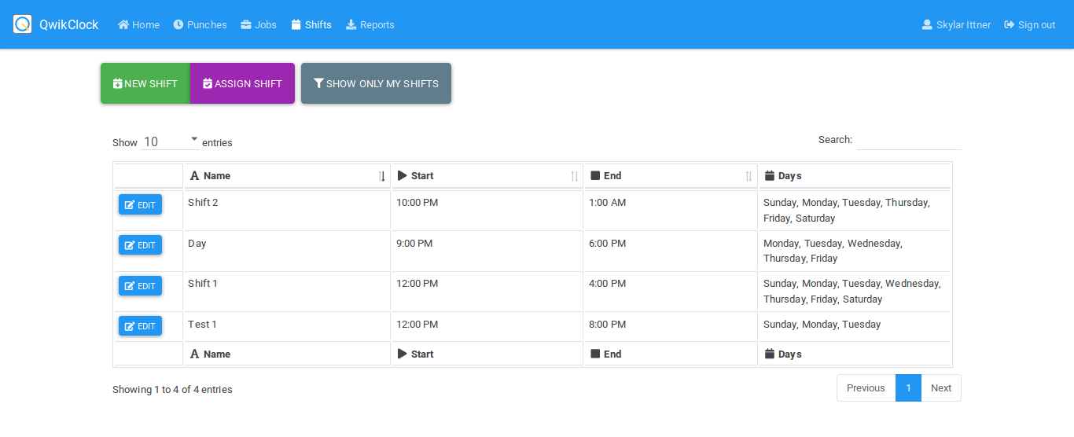Sort table by Start column header
Screen dimensions: 1074x437
[x=487, y=176]
